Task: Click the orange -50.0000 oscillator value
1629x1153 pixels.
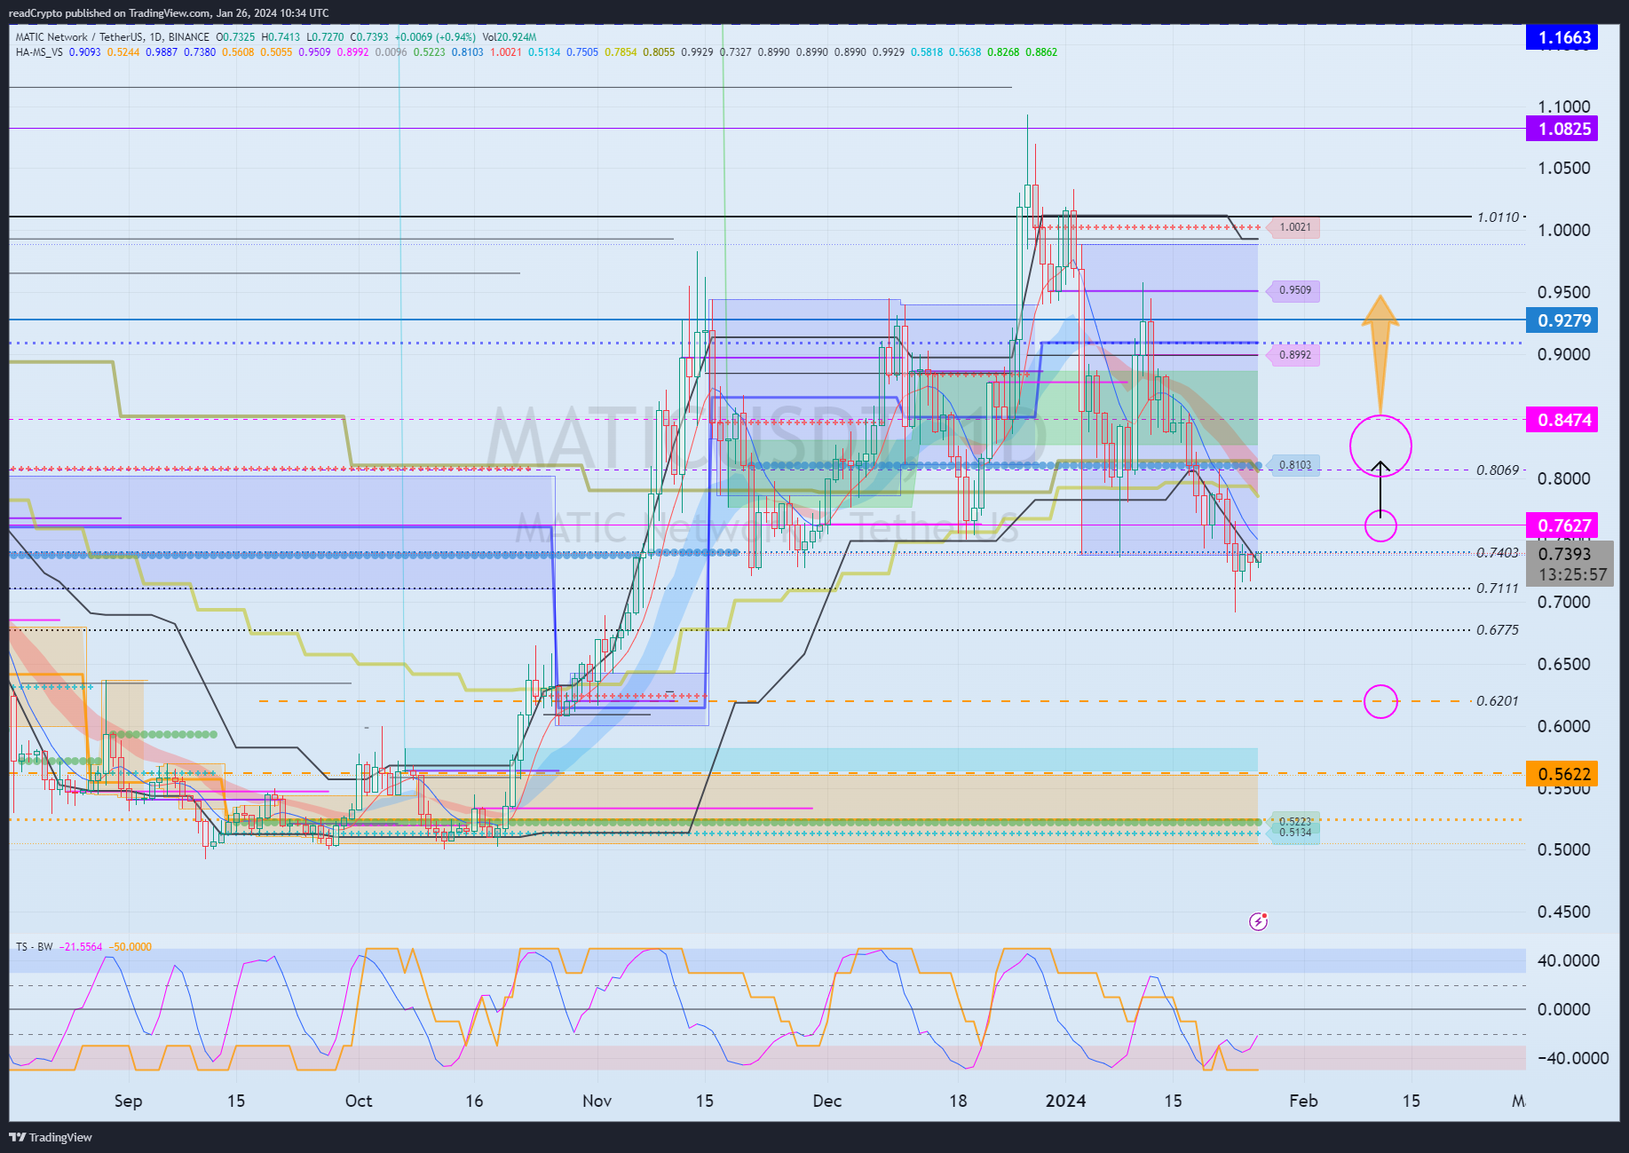Action: (130, 947)
